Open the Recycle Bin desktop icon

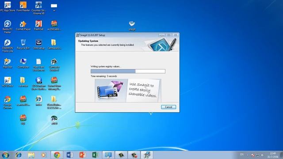(x=23, y=44)
